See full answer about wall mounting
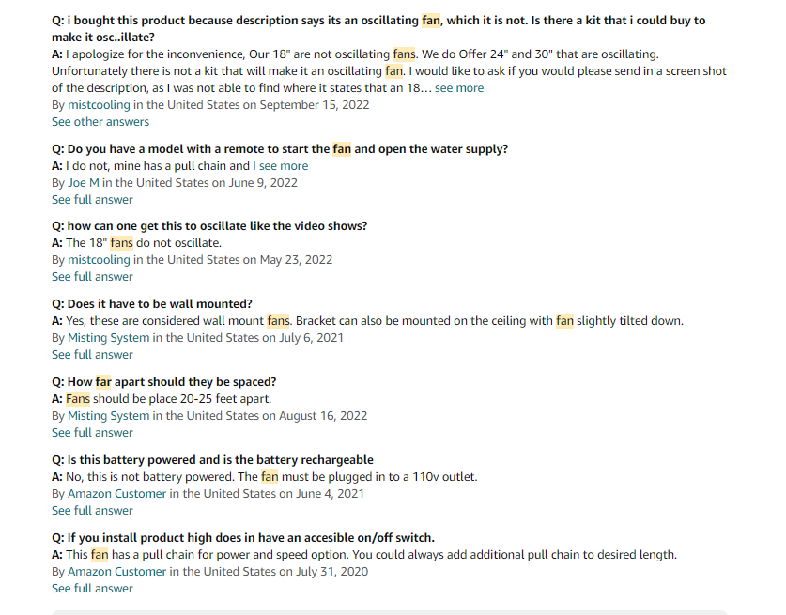 [92, 355]
